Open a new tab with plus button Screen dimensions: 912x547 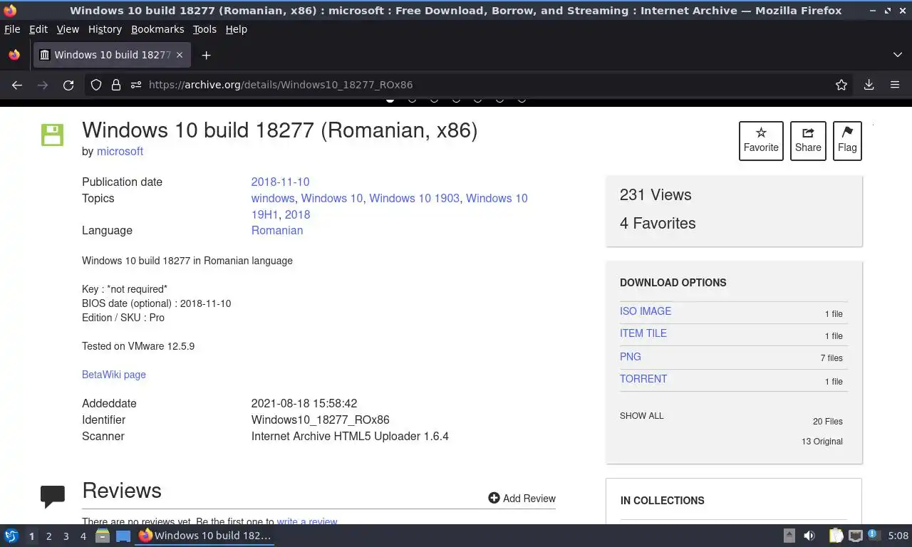point(206,55)
